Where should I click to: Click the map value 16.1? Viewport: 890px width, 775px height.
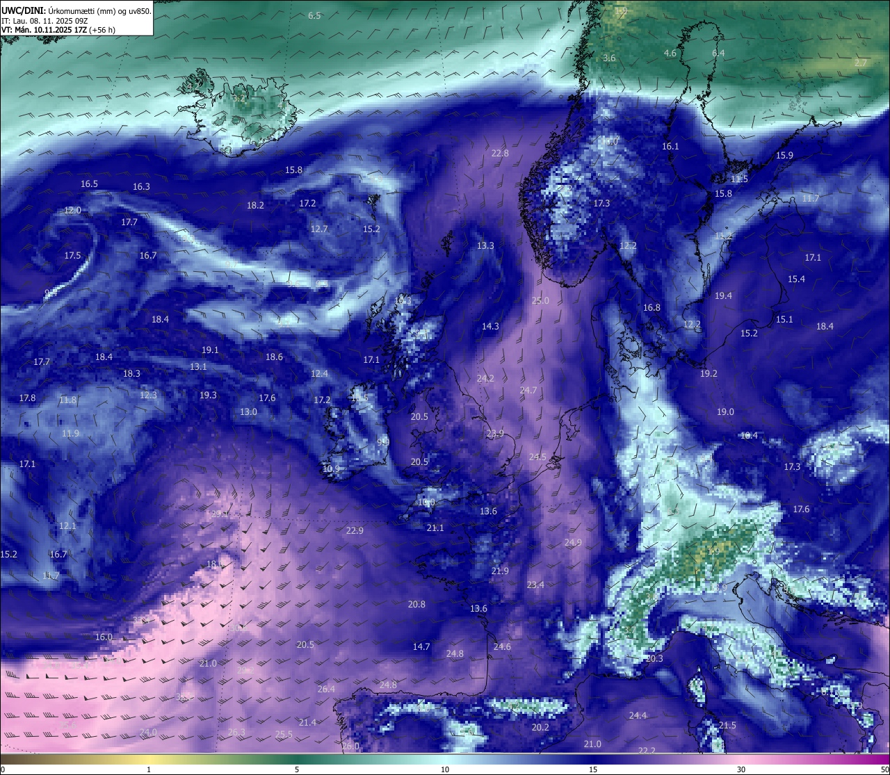pyautogui.click(x=670, y=146)
